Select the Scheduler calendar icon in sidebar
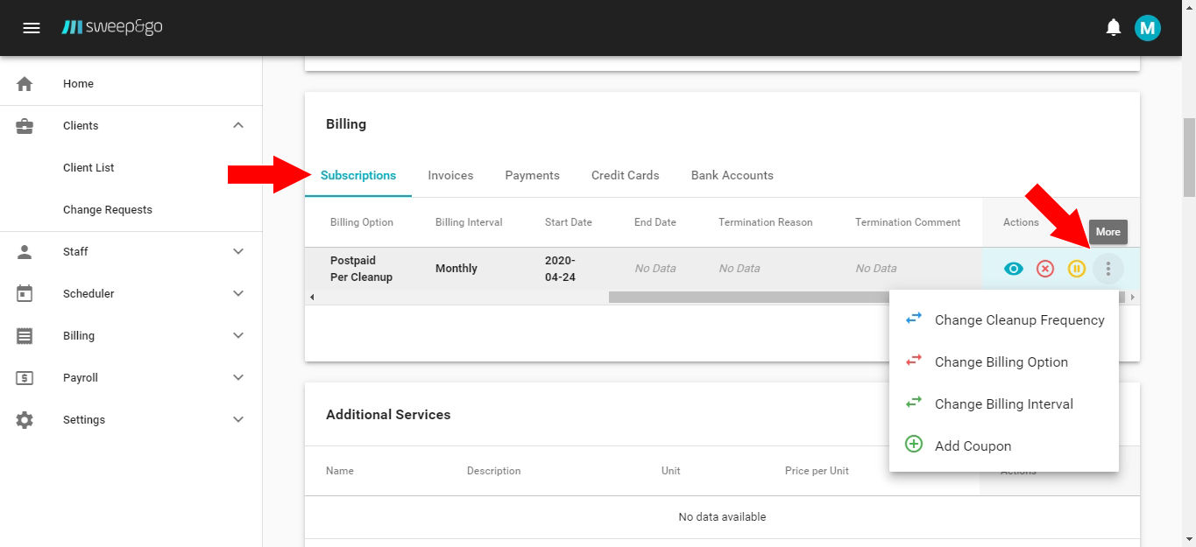The height and width of the screenshot is (547, 1196). pos(24,293)
